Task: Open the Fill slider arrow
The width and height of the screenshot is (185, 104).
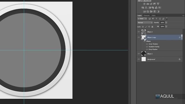Action: coord(166,27)
